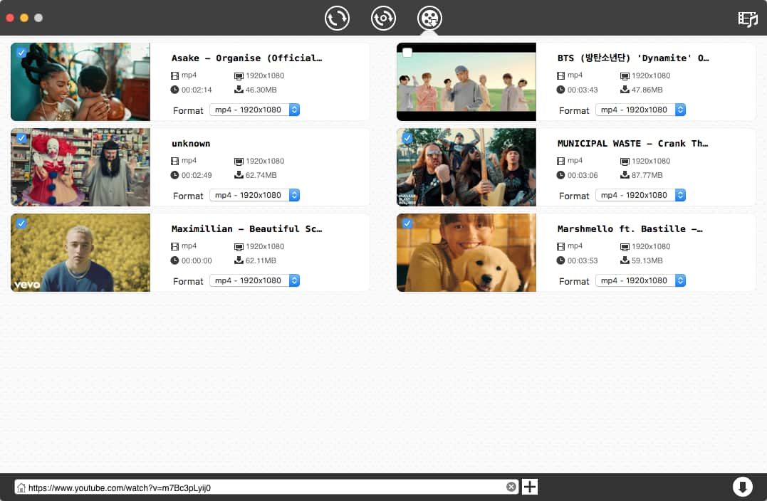Click the 00:00:00 duration text
Image resolution: width=767 pixels, height=501 pixels.
click(197, 261)
